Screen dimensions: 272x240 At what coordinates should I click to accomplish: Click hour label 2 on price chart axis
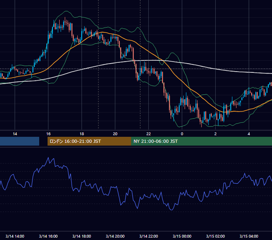click(x=216, y=134)
